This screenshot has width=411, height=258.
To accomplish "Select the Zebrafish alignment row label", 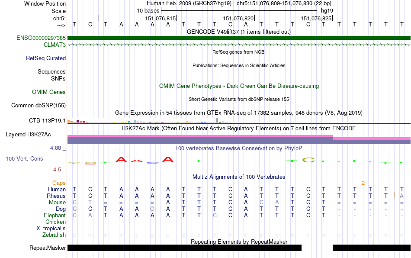I will [x=54, y=235].
